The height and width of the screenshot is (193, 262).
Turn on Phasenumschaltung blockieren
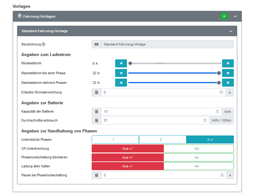click(199, 157)
